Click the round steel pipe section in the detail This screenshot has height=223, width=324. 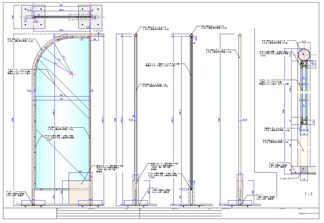[304, 55]
